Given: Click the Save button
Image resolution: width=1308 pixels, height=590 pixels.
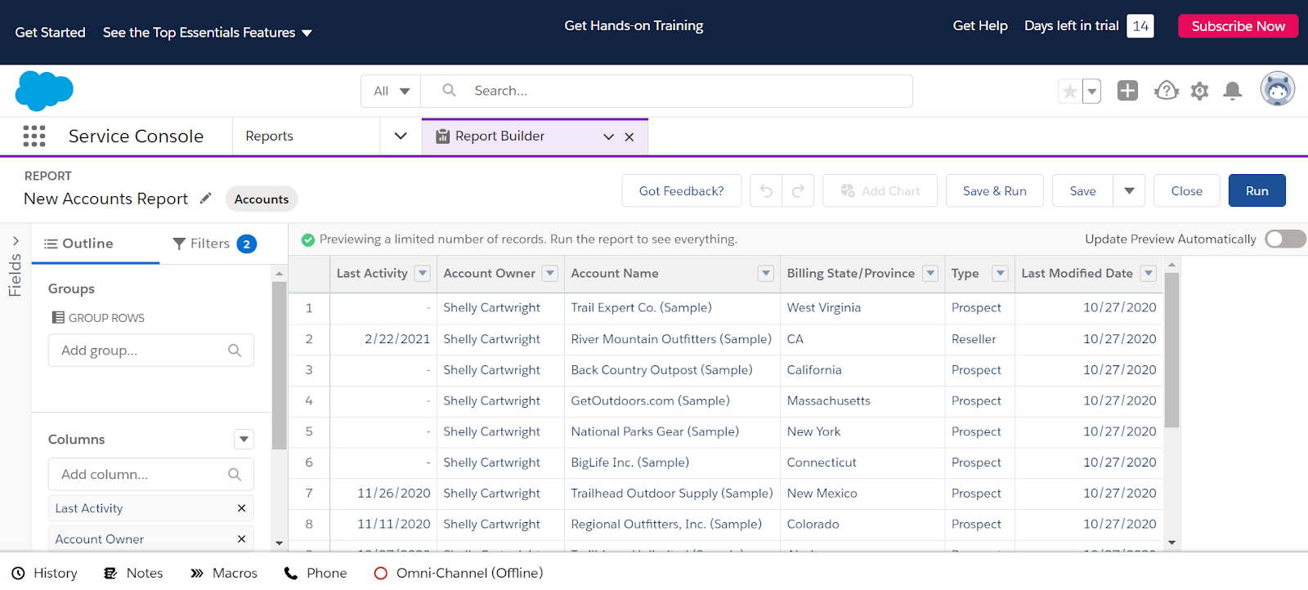Looking at the screenshot, I should point(1082,190).
